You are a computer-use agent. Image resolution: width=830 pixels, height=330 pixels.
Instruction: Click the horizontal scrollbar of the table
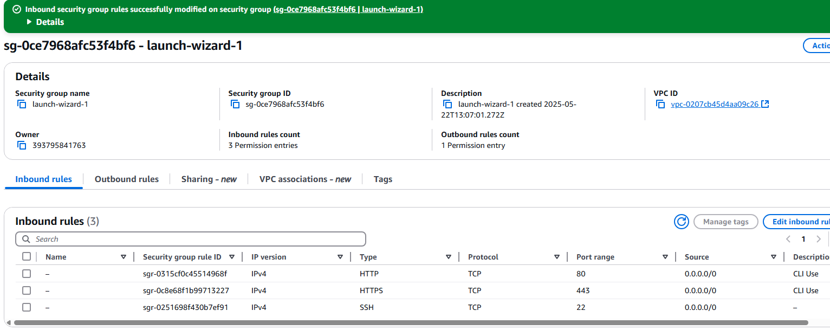coord(411,323)
